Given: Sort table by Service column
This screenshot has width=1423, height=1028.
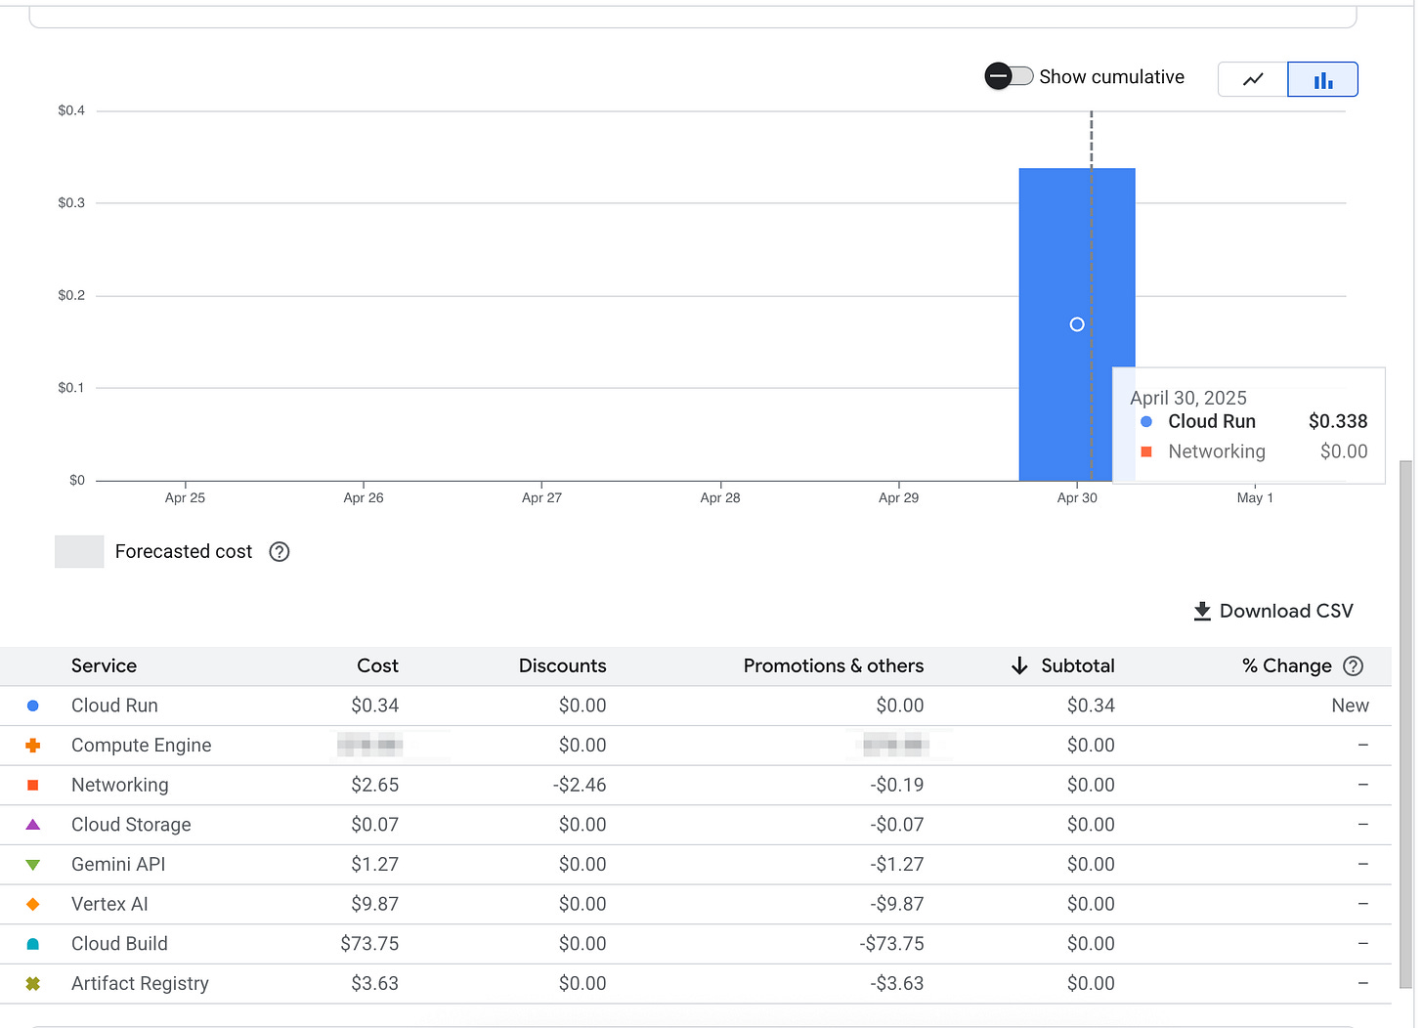Looking at the screenshot, I should (104, 666).
